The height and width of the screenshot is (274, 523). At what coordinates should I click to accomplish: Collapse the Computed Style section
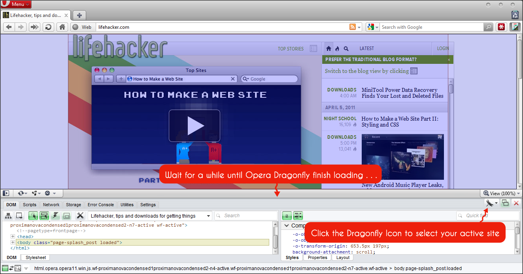[x=287, y=226]
